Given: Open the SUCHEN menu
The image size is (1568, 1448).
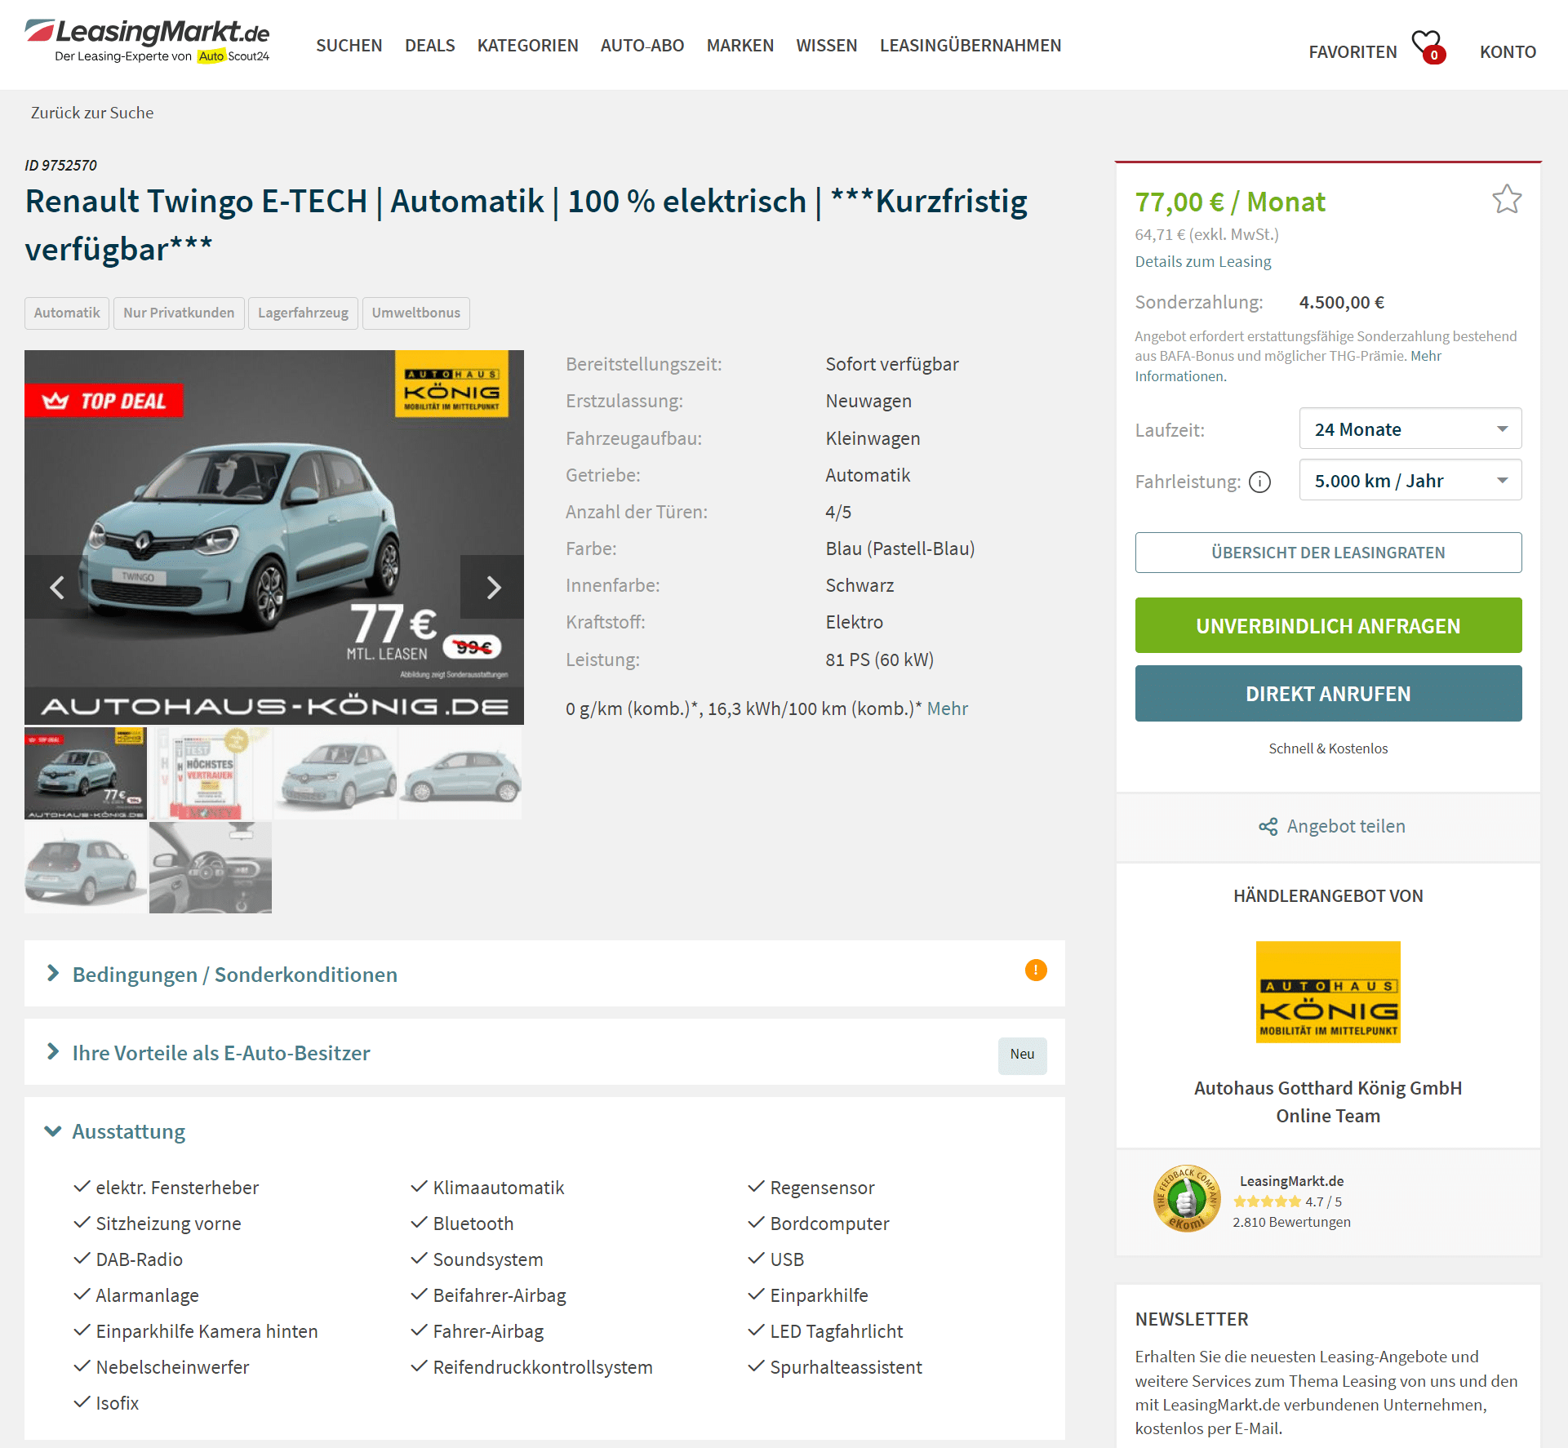Looking at the screenshot, I should [349, 46].
